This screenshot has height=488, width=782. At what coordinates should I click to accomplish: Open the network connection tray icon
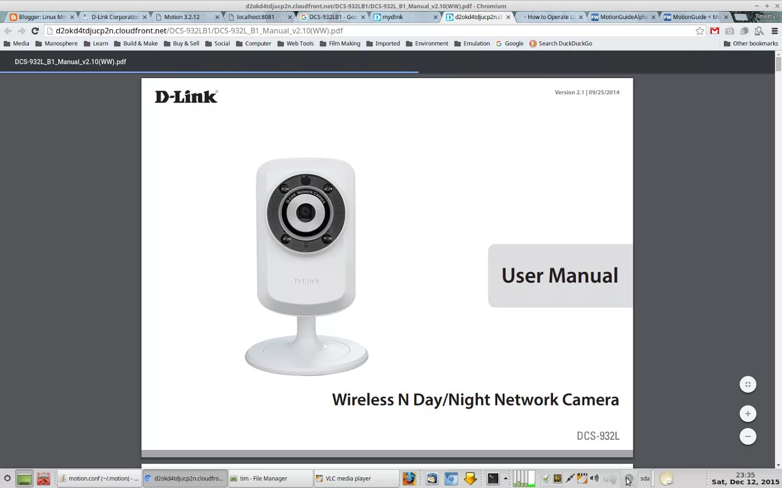tap(570, 479)
